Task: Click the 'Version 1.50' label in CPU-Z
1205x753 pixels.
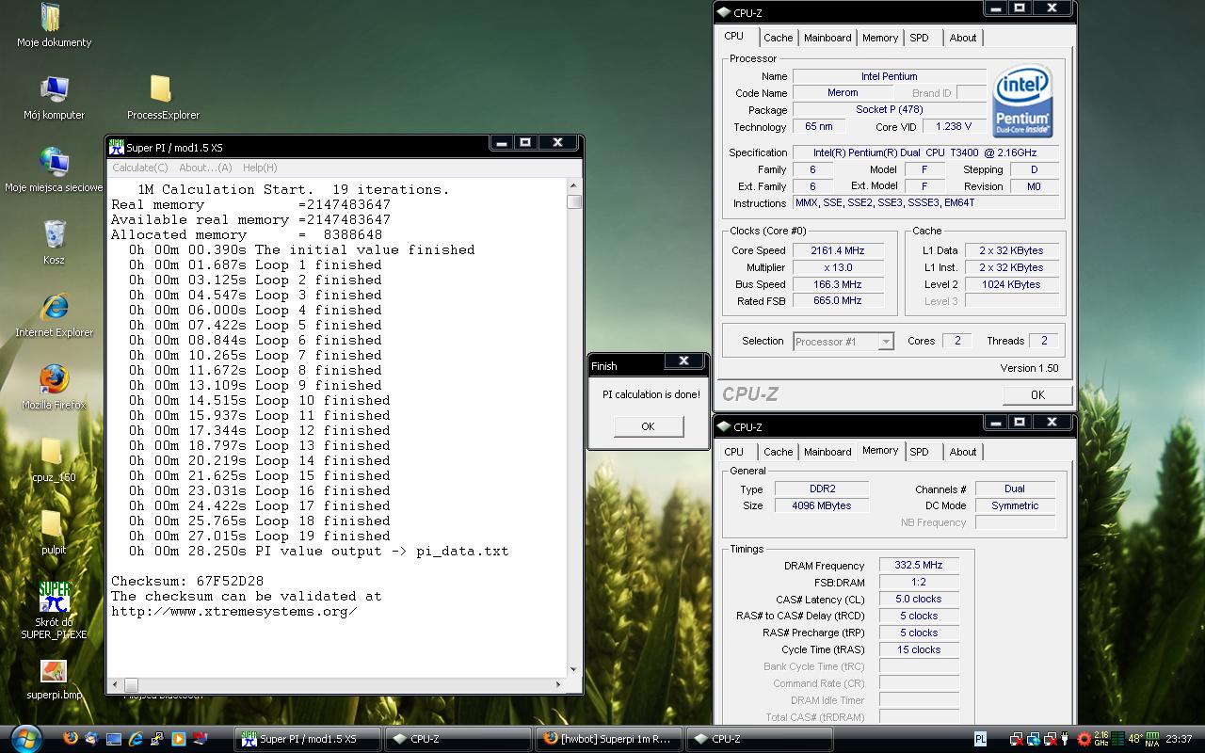Action: click(1029, 368)
